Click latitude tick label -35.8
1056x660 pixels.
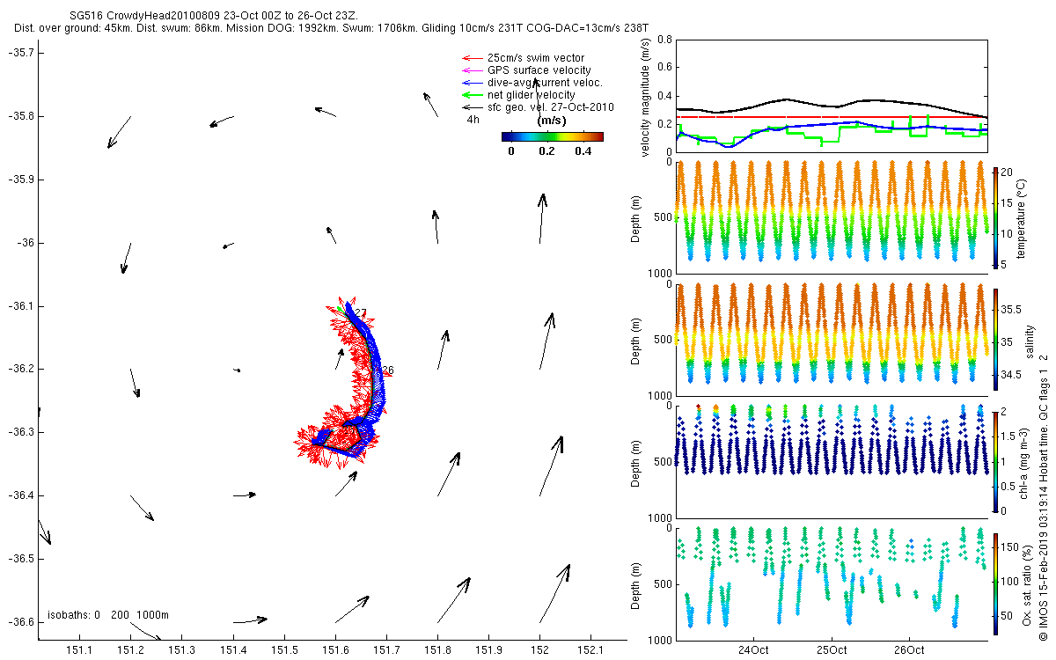click(x=20, y=116)
